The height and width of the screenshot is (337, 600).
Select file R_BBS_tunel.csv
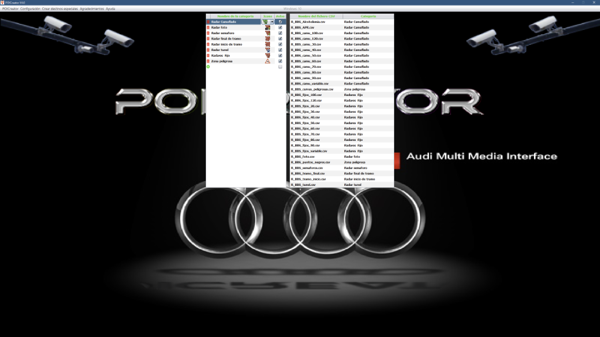[x=304, y=185]
